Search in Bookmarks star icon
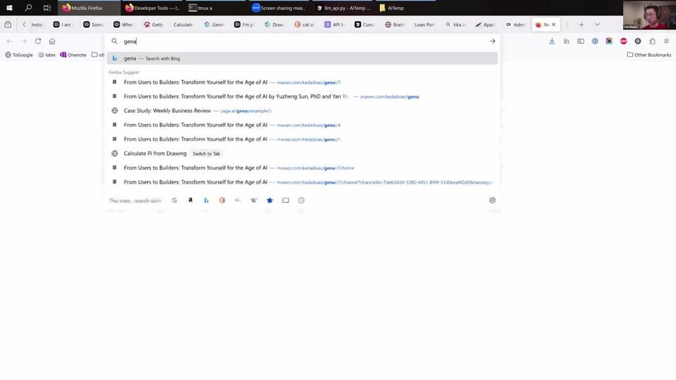676x380 pixels. 270,201
